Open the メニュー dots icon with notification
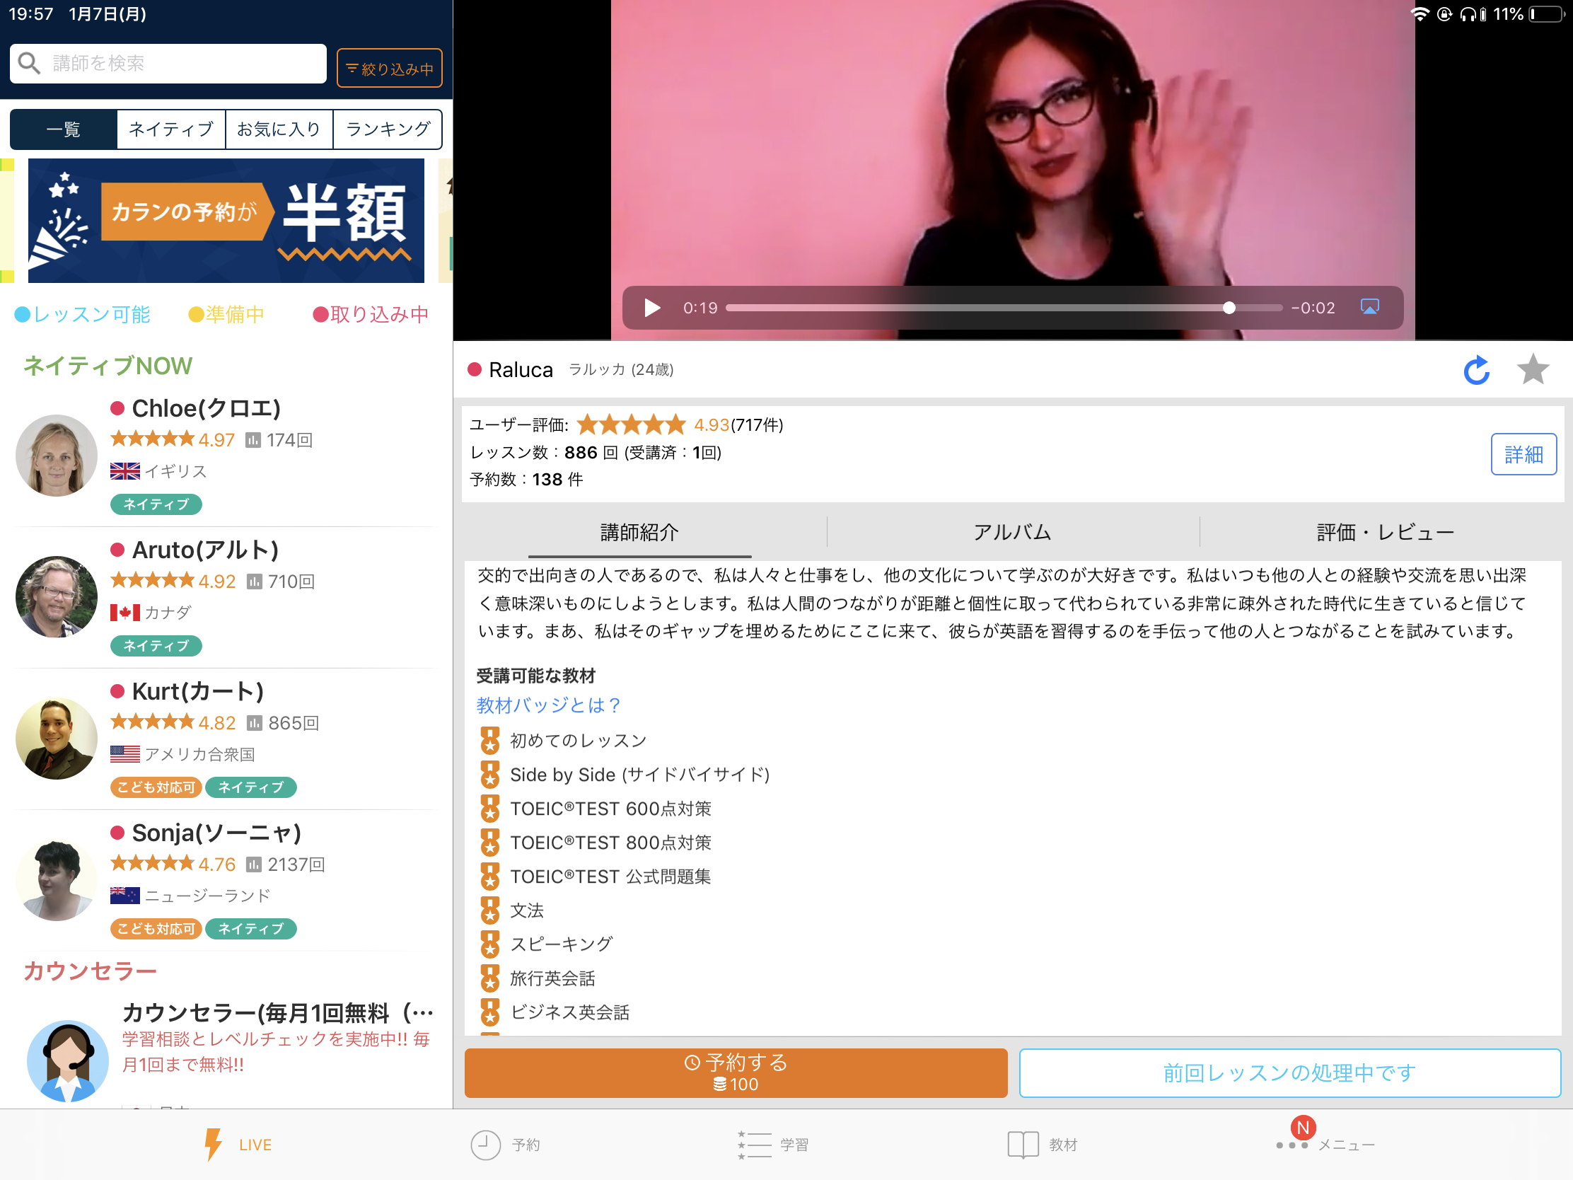The height and width of the screenshot is (1180, 1573). click(x=1293, y=1145)
